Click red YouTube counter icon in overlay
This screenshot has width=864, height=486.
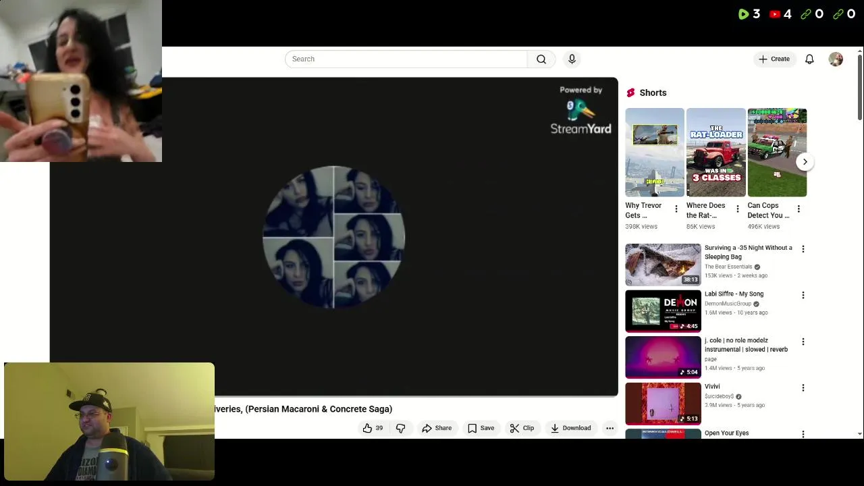[x=775, y=14]
